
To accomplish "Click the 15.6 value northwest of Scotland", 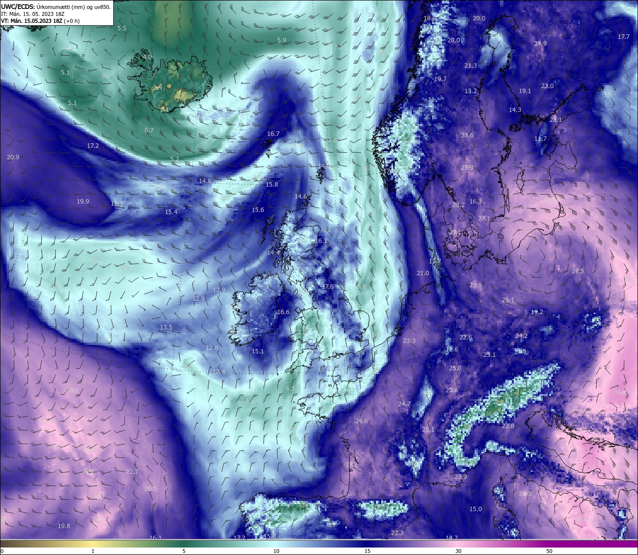I will click(258, 210).
